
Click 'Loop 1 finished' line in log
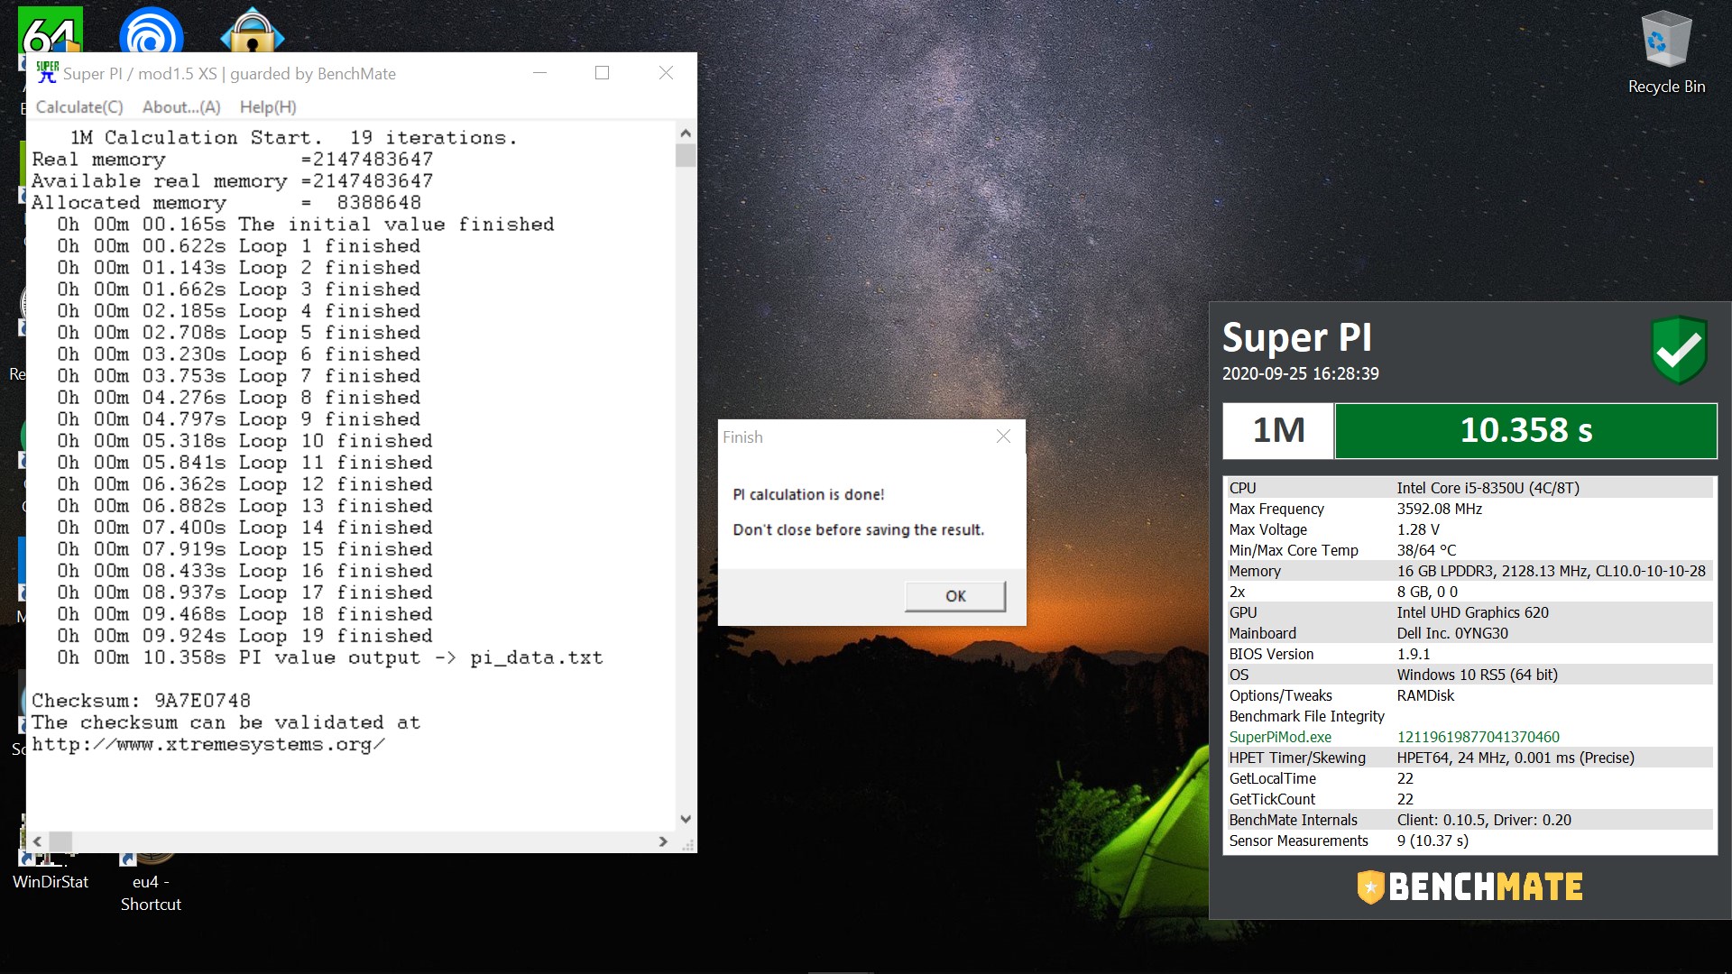[x=238, y=246]
